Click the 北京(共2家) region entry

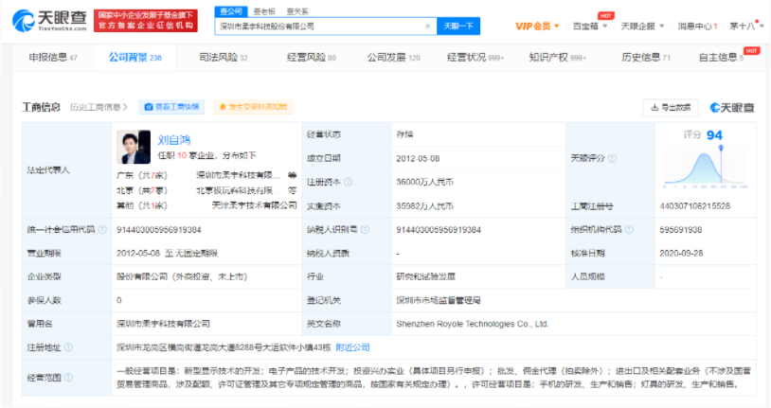[142, 190]
